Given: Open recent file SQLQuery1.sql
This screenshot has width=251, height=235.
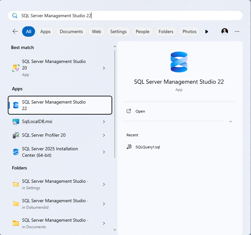Looking at the screenshot, I should 148,147.
